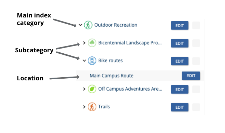Click EDIT next to Trails
Image resolution: width=225 pixels, height=133 pixels.
tap(180, 107)
